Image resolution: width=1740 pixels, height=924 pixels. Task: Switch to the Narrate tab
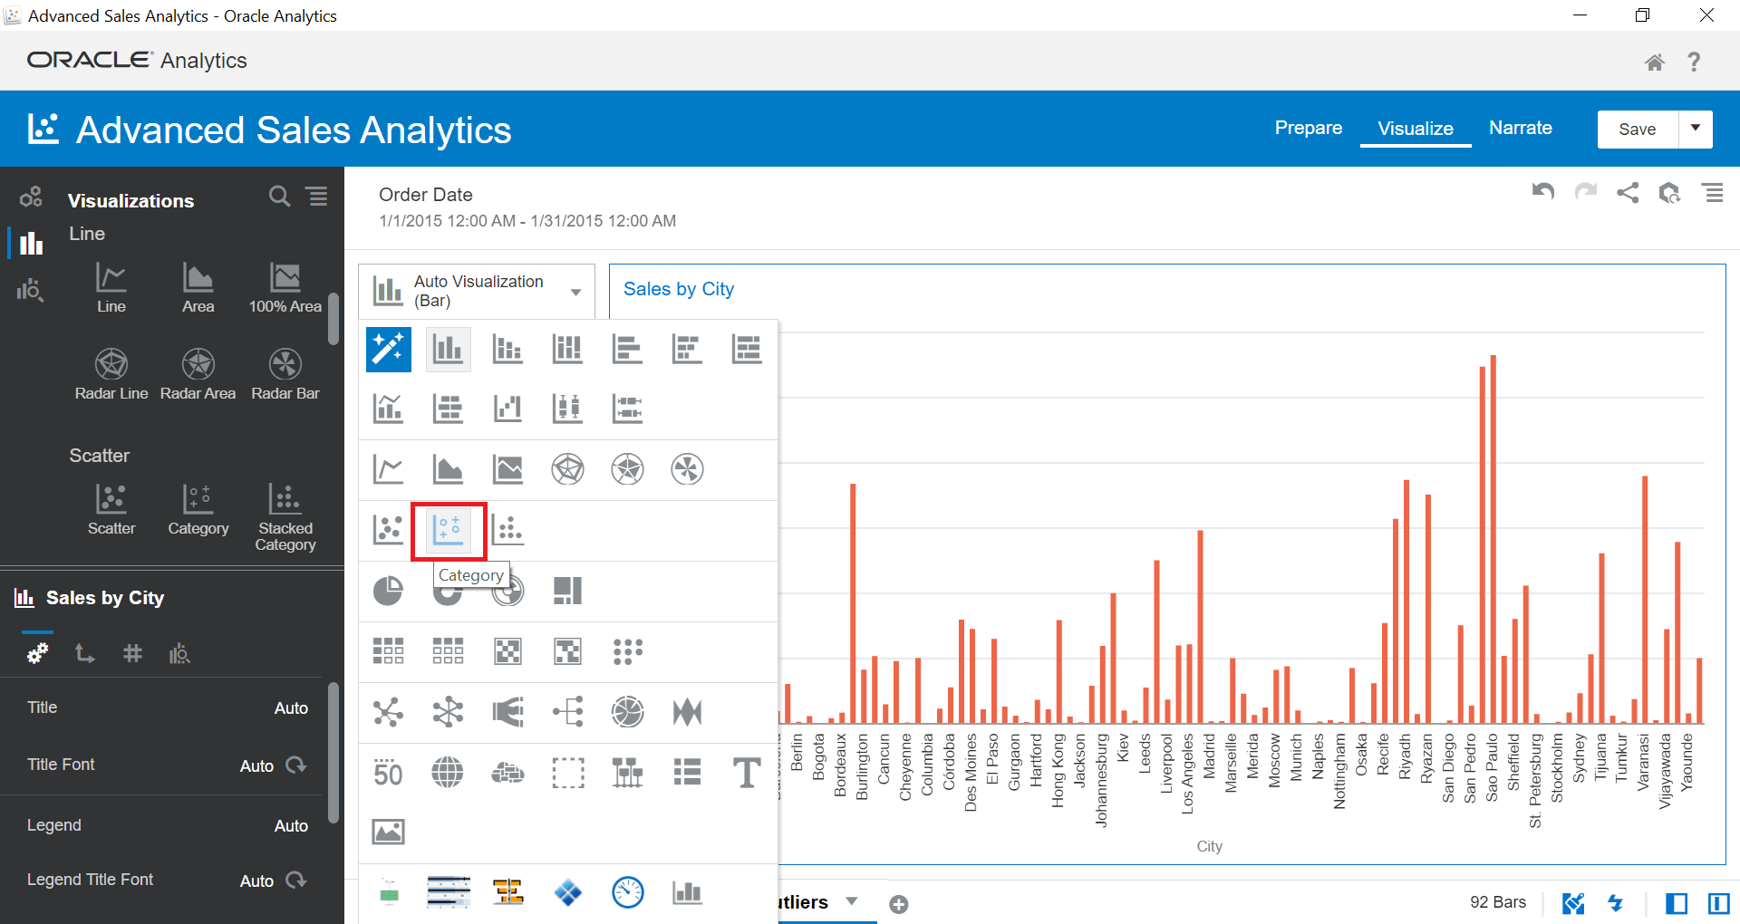1520,128
